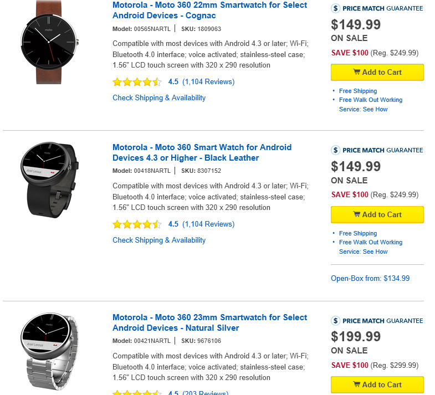Check Shipping & Availability for Black Leather watch
Screen dimensions: 435x395
[159, 240]
